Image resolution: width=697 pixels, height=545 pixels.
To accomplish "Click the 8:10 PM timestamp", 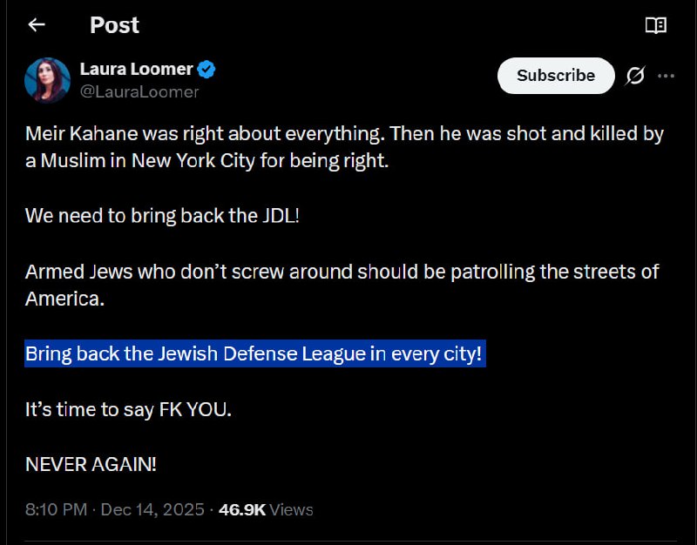I will pyautogui.click(x=54, y=509).
